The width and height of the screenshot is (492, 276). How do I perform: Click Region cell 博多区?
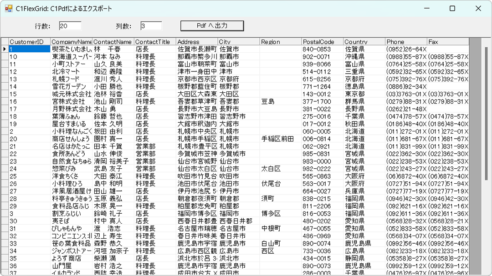point(281,214)
